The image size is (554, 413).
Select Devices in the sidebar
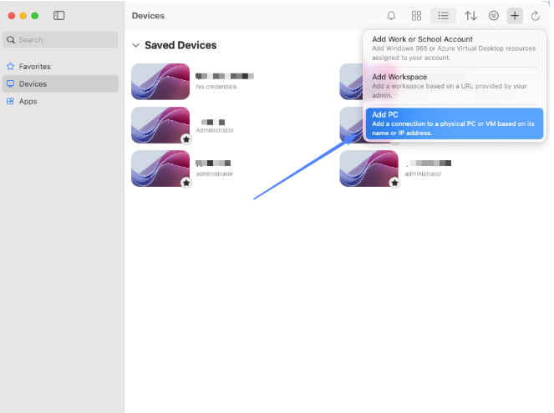tap(33, 84)
